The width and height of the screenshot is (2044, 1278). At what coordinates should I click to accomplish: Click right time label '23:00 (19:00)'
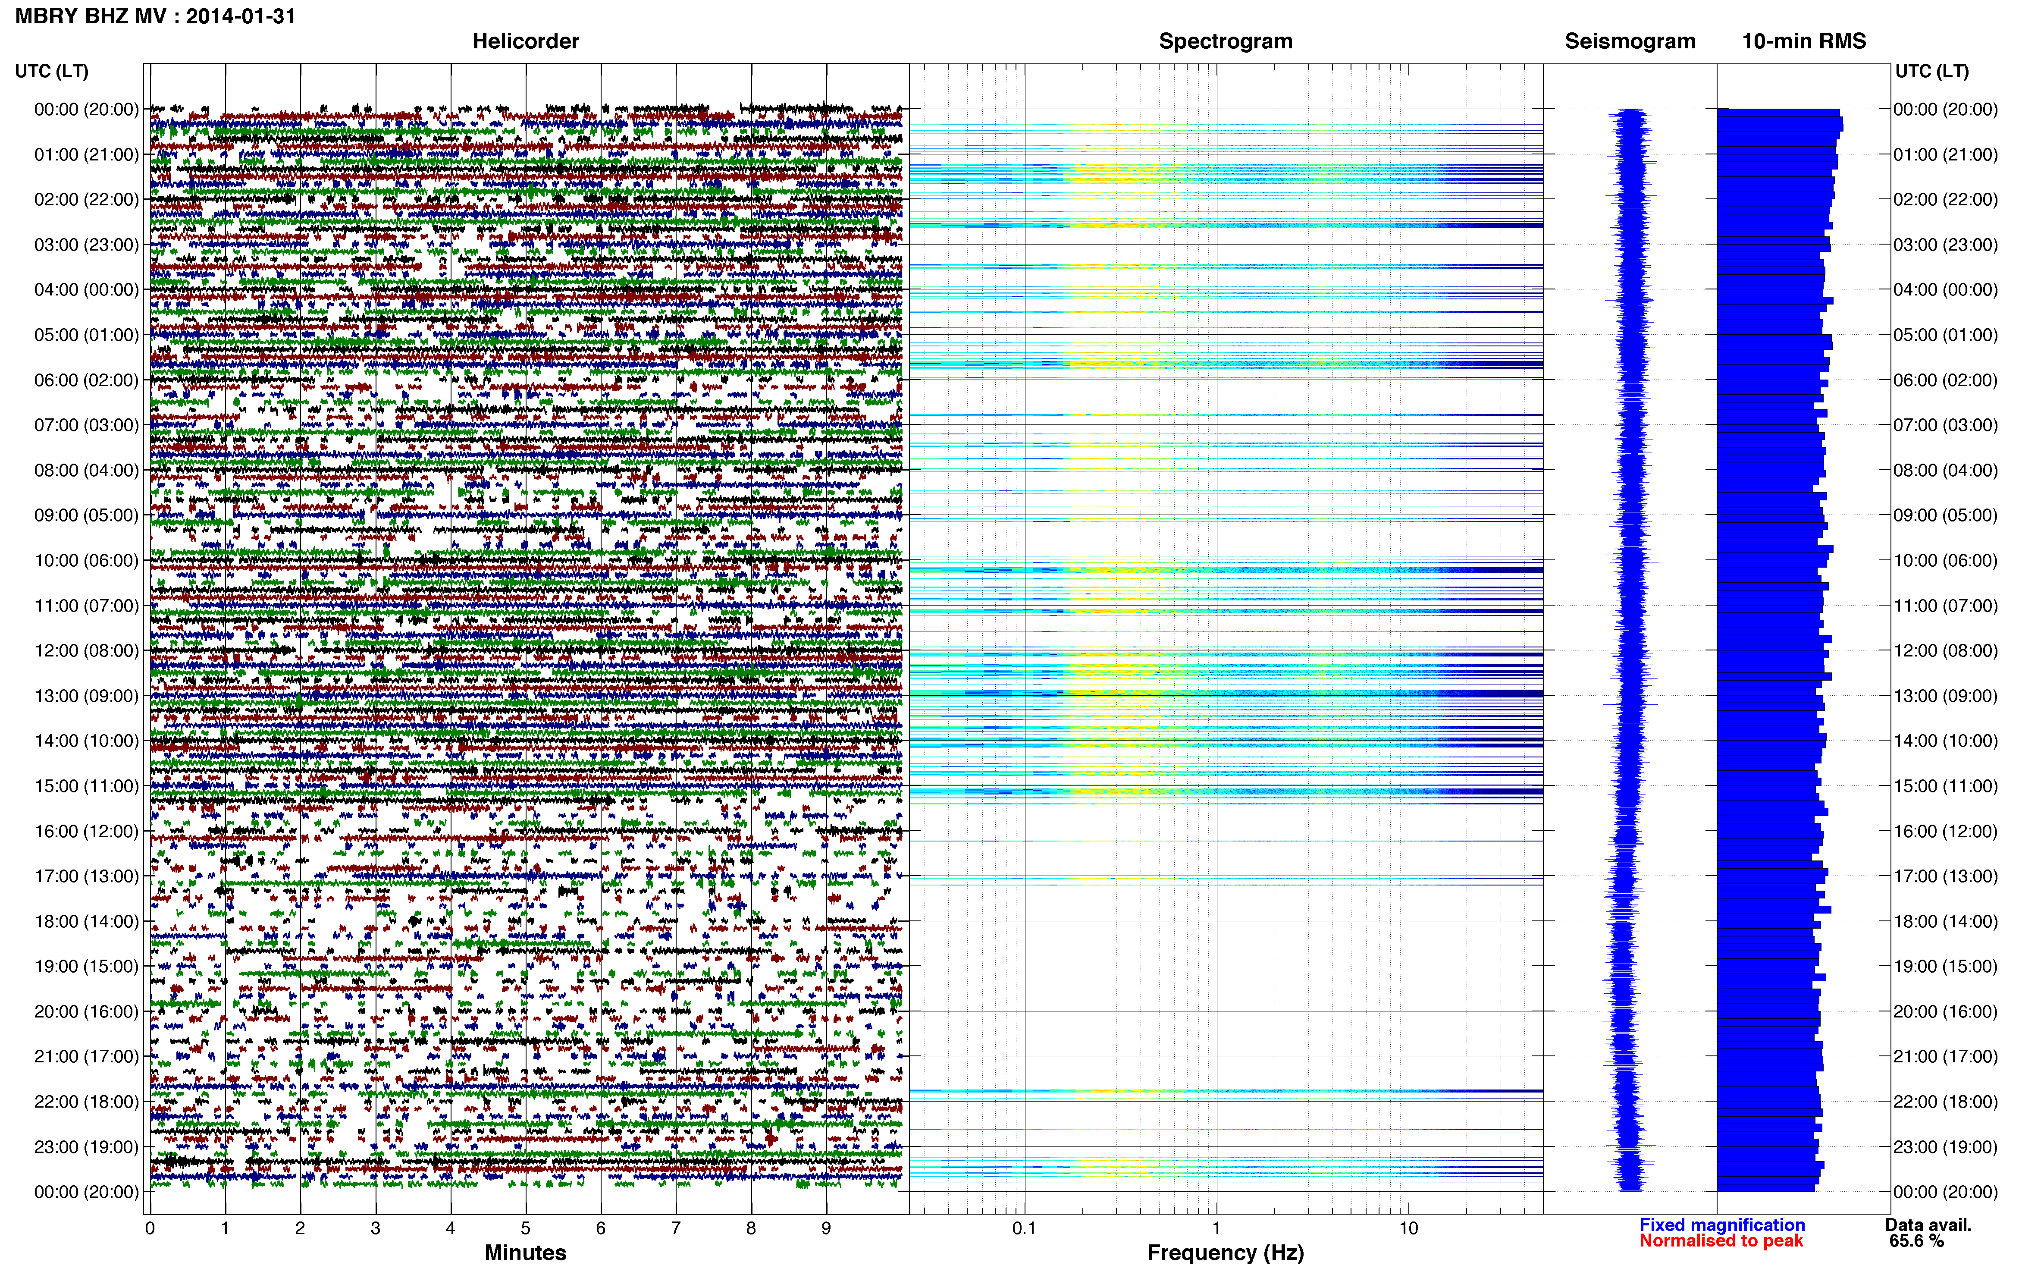[x=1946, y=1147]
